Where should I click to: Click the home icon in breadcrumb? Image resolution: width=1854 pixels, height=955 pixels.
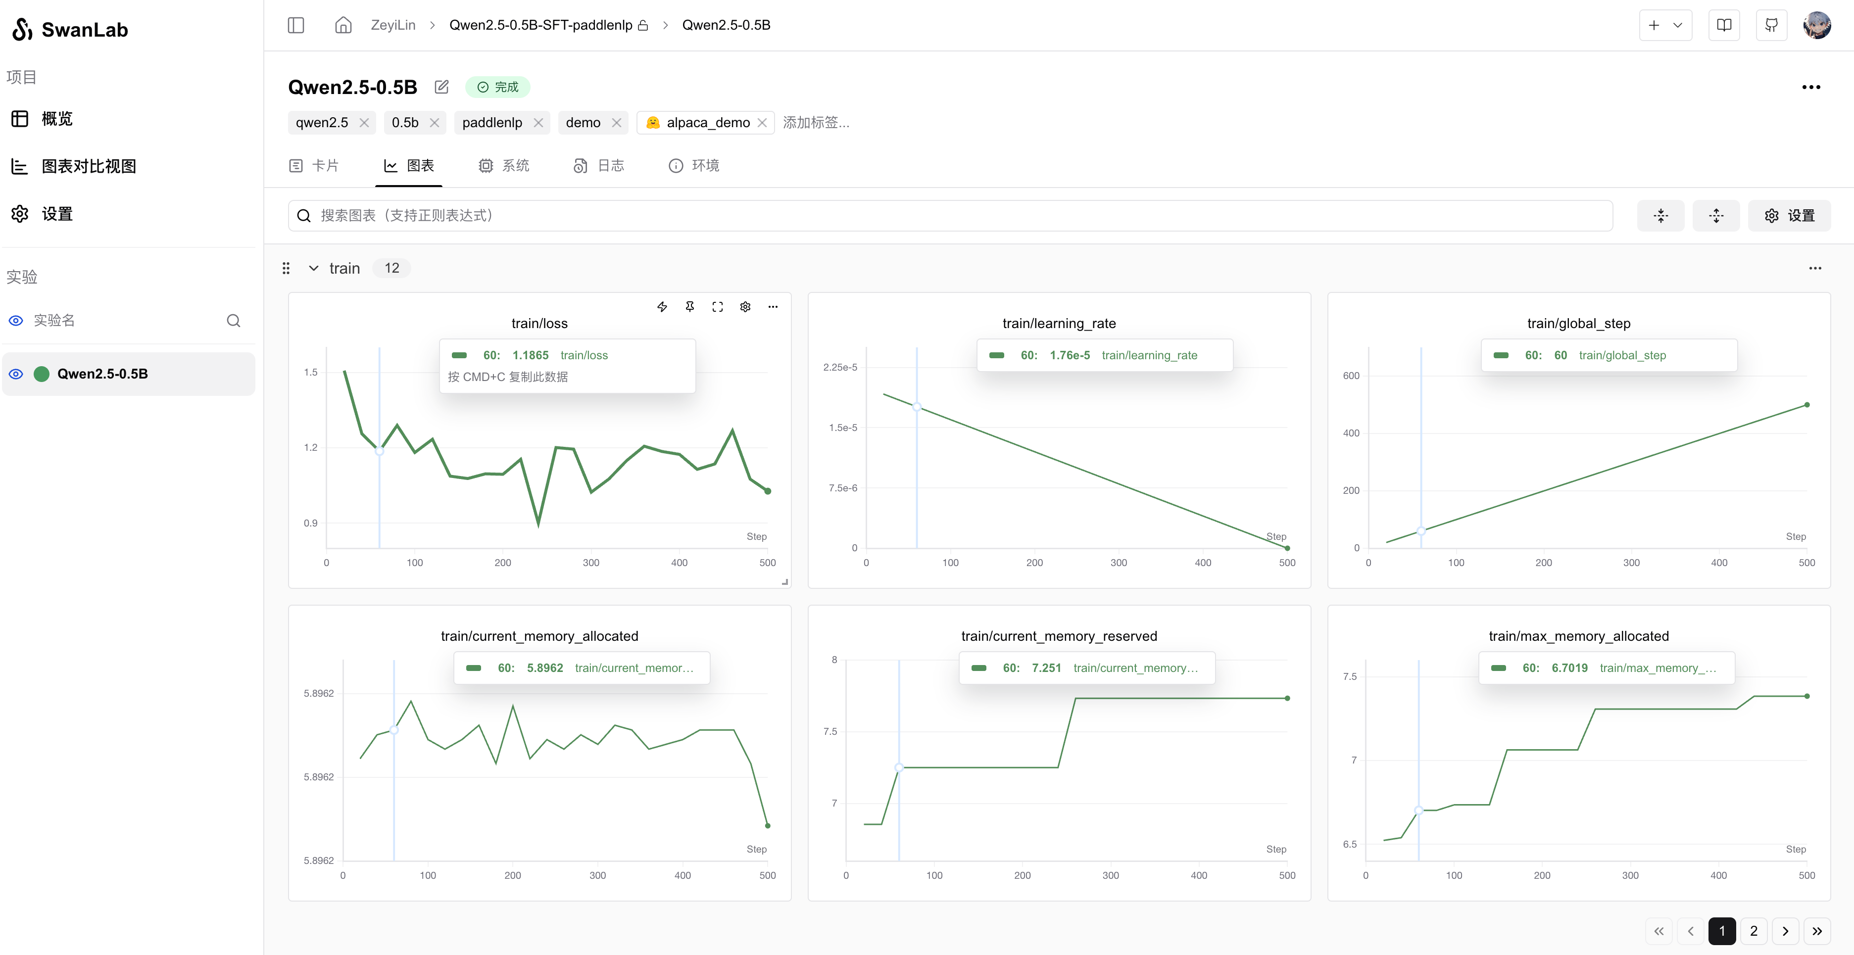click(x=343, y=25)
